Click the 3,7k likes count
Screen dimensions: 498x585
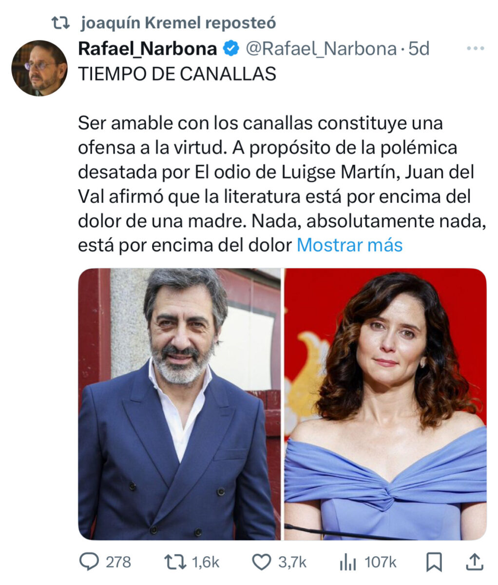click(x=292, y=562)
